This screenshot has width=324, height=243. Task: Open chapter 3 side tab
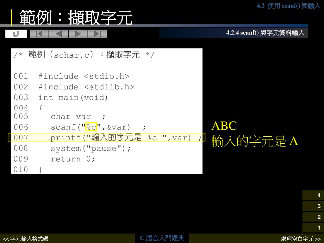[313, 206]
